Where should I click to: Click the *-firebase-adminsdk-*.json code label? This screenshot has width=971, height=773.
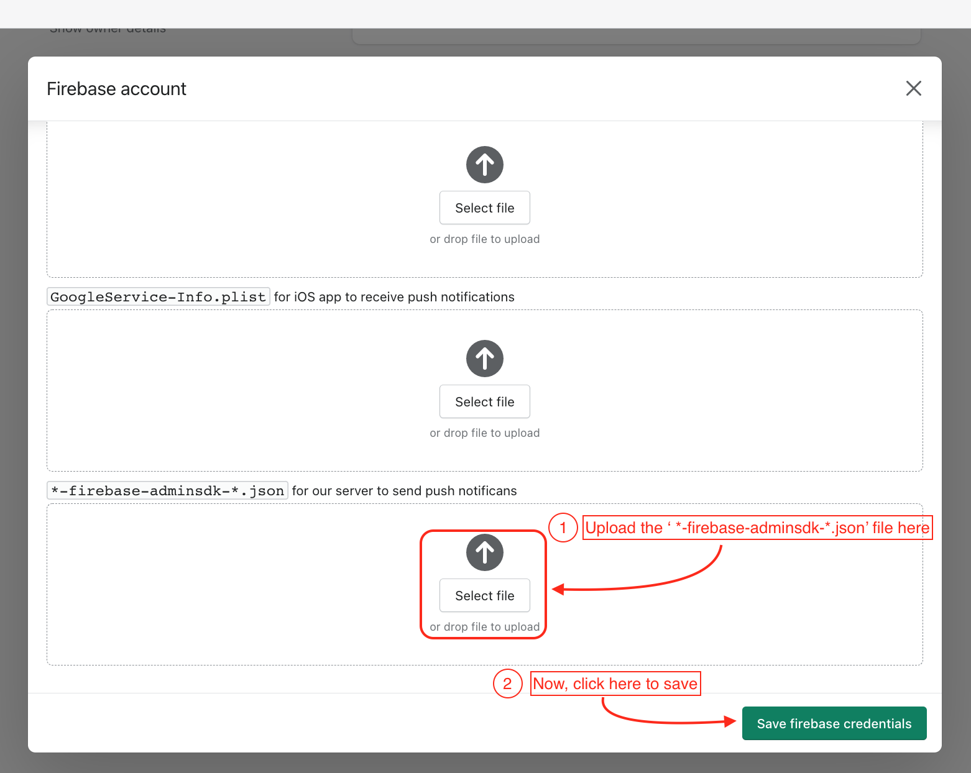point(167,490)
